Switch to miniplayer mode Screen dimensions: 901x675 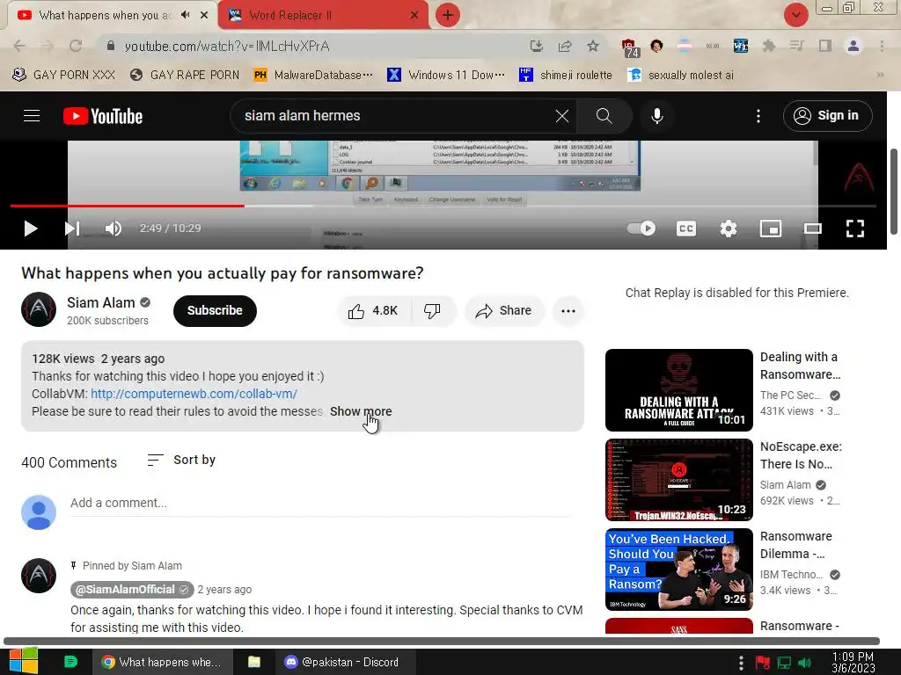pyautogui.click(x=771, y=229)
